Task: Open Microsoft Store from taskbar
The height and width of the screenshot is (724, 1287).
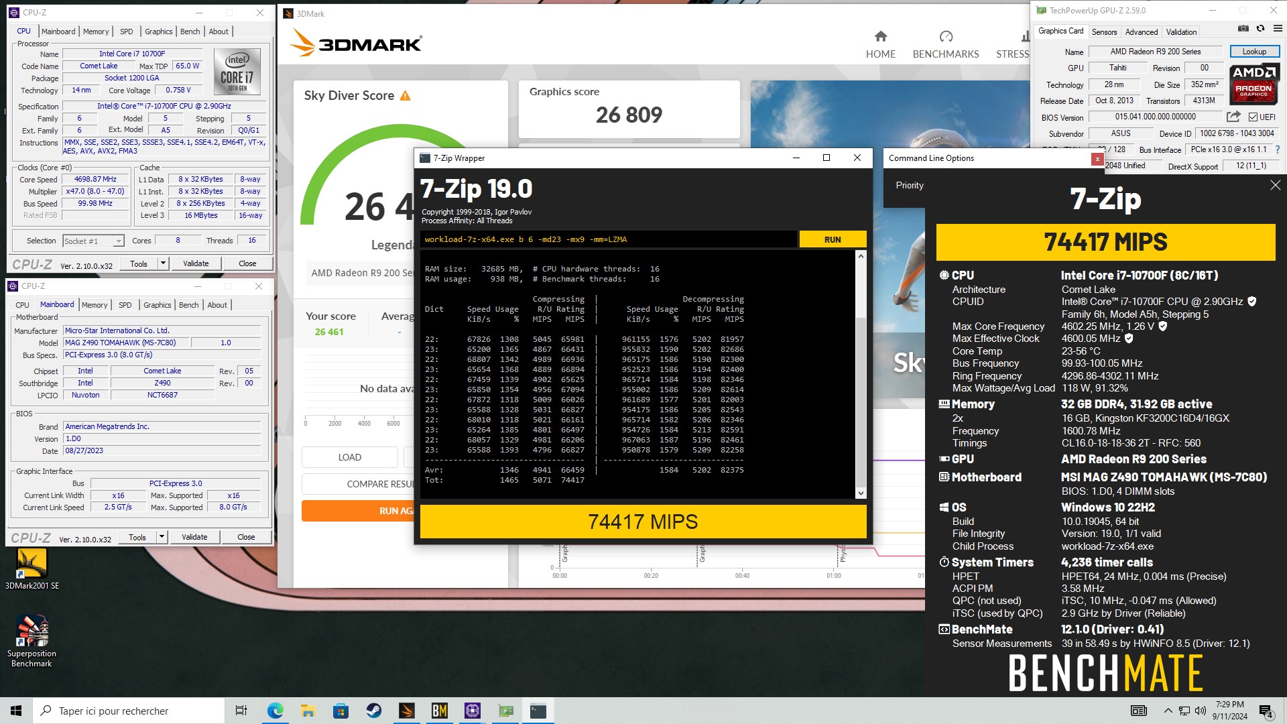Action: click(341, 711)
